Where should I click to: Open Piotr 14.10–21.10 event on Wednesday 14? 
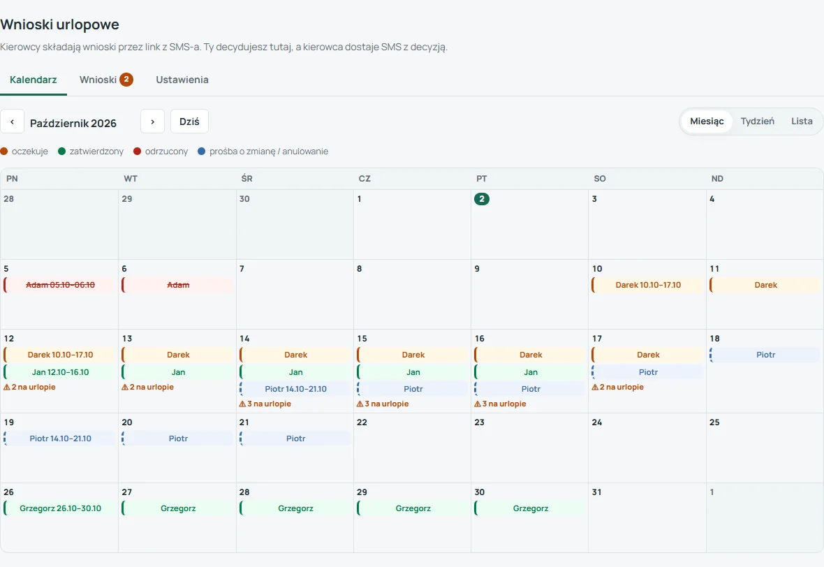coord(295,389)
